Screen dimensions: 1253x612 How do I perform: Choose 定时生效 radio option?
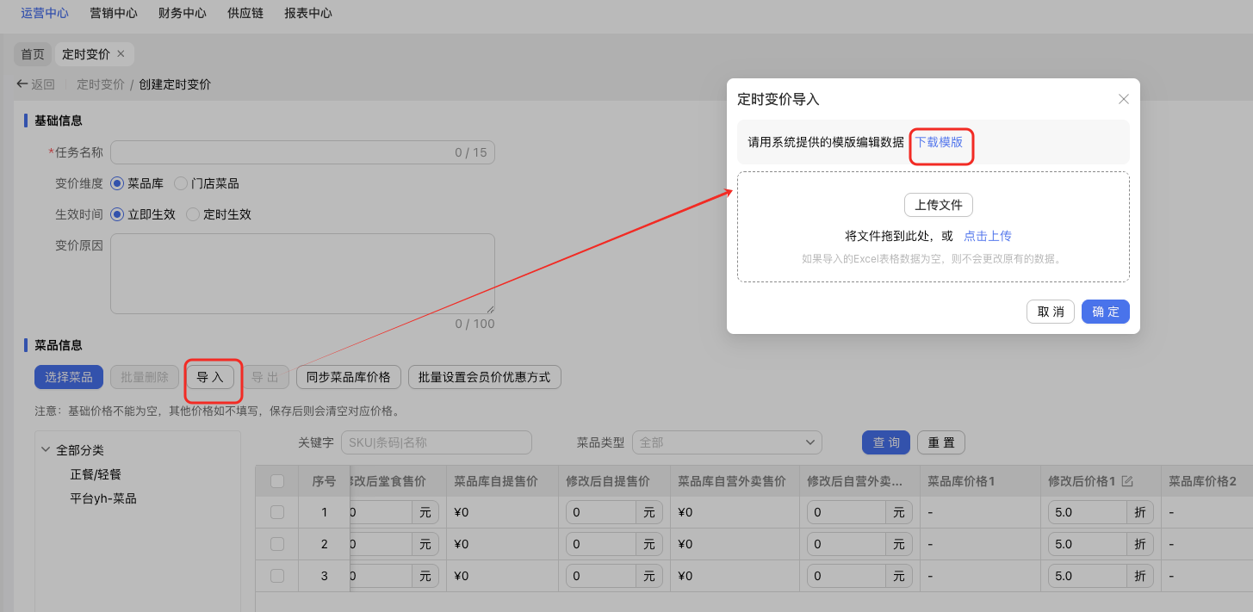[193, 214]
